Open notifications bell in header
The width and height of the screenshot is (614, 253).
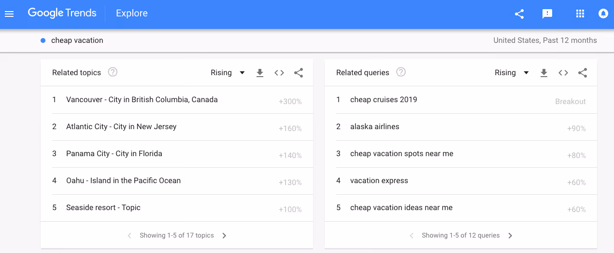coord(603,13)
